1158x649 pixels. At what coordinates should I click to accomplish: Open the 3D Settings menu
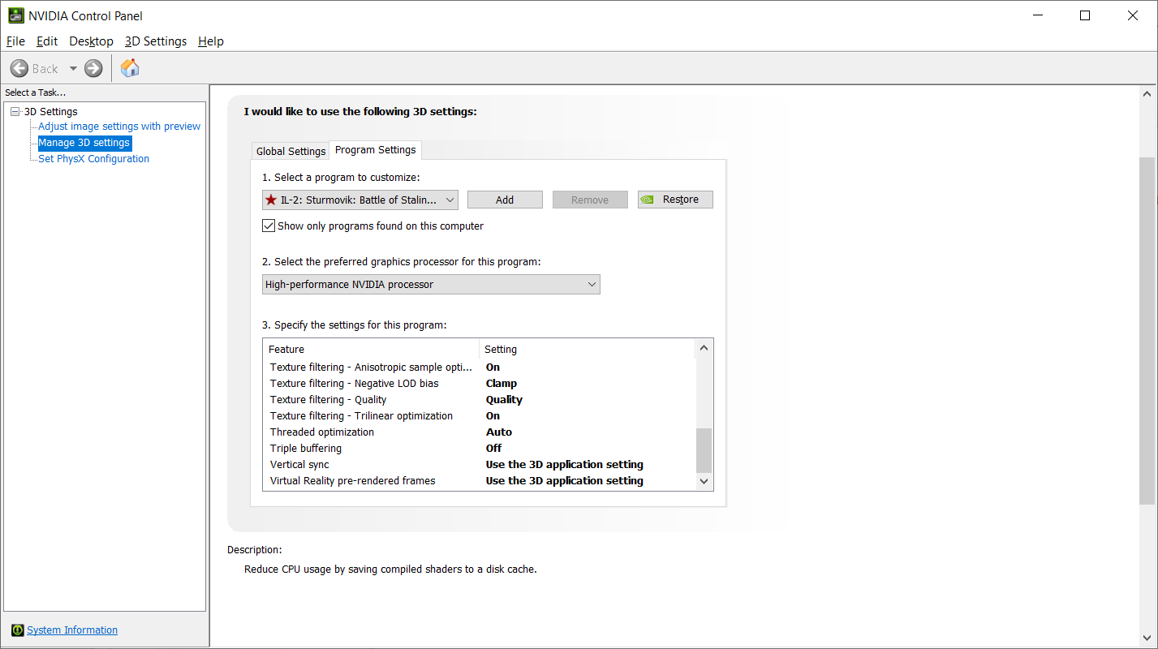pyautogui.click(x=156, y=41)
